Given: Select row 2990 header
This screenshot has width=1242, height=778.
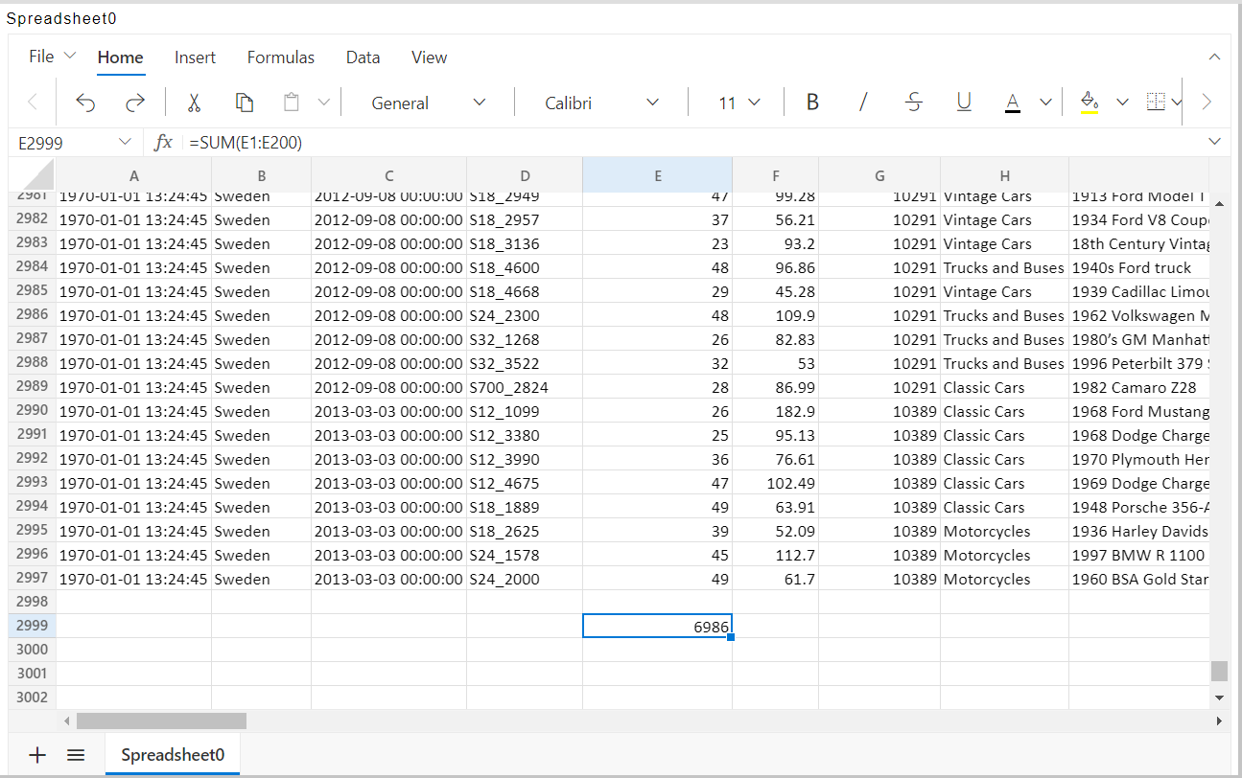Looking at the screenshot, I should click(33, 410).
